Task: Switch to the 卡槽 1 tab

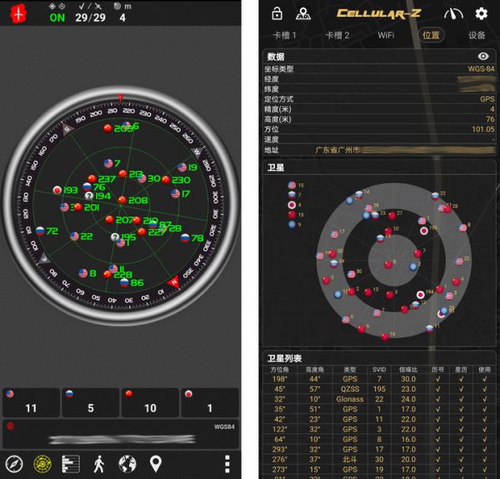Action: pyautogui.click(x=285, y=35)
